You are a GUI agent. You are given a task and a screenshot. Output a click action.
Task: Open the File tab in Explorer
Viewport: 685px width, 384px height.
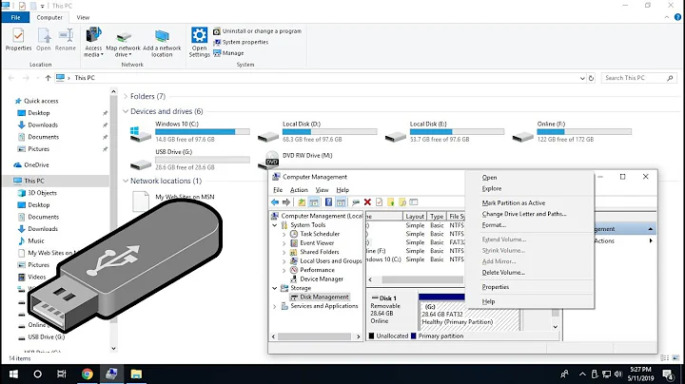(x=15, y=17)
